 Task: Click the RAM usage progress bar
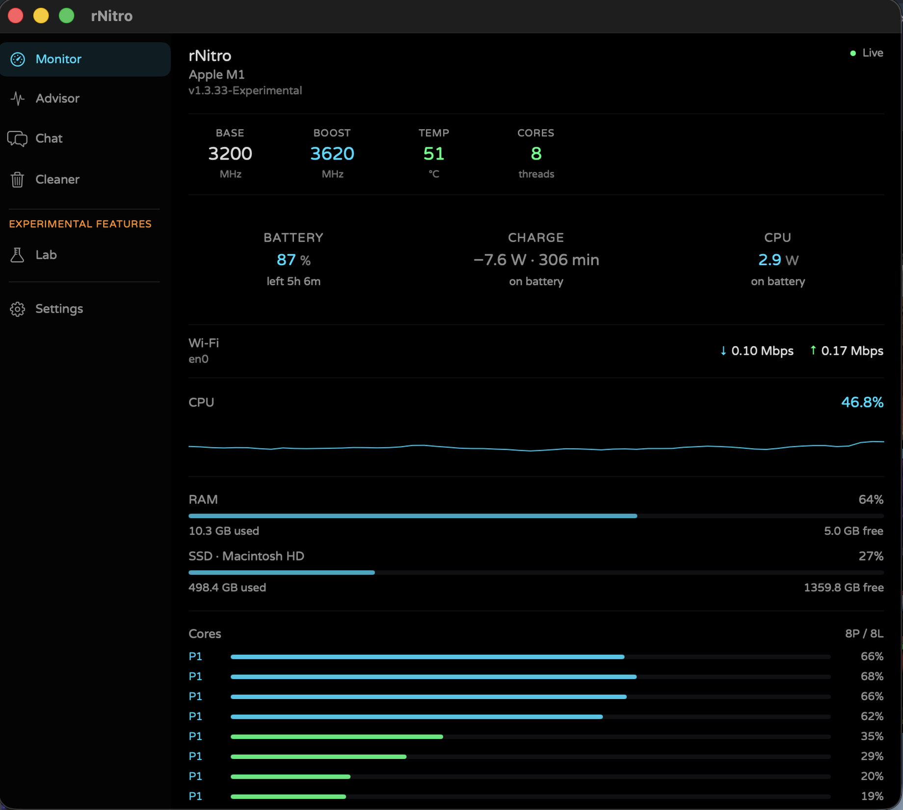coord(536,516)
